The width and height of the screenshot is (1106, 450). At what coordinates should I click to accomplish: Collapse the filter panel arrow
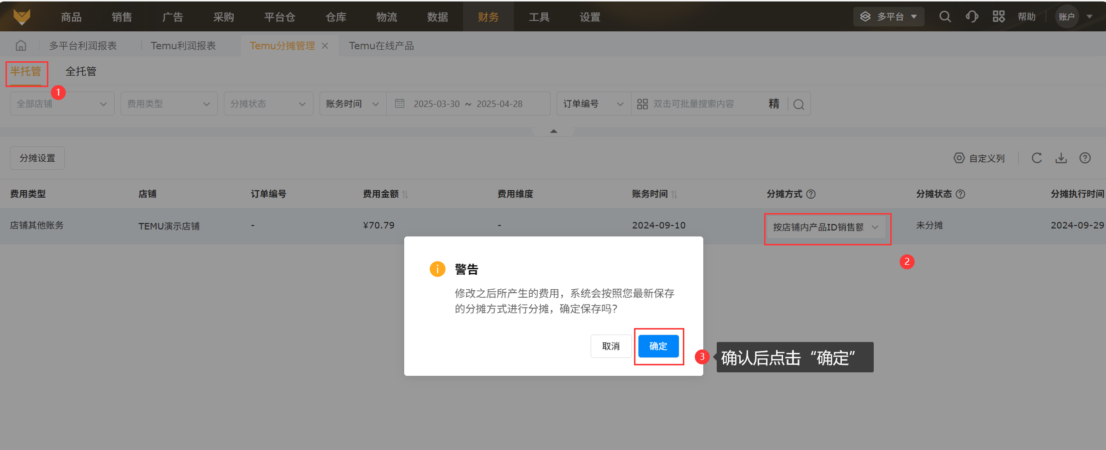tap(553, 131)
